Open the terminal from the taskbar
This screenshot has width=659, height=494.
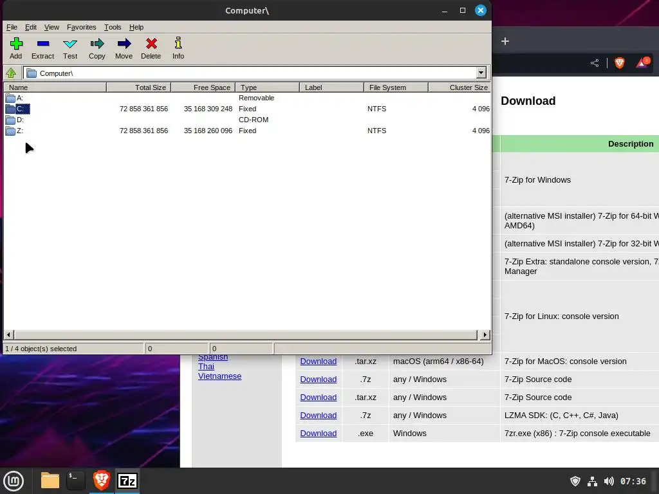[76, 480]
